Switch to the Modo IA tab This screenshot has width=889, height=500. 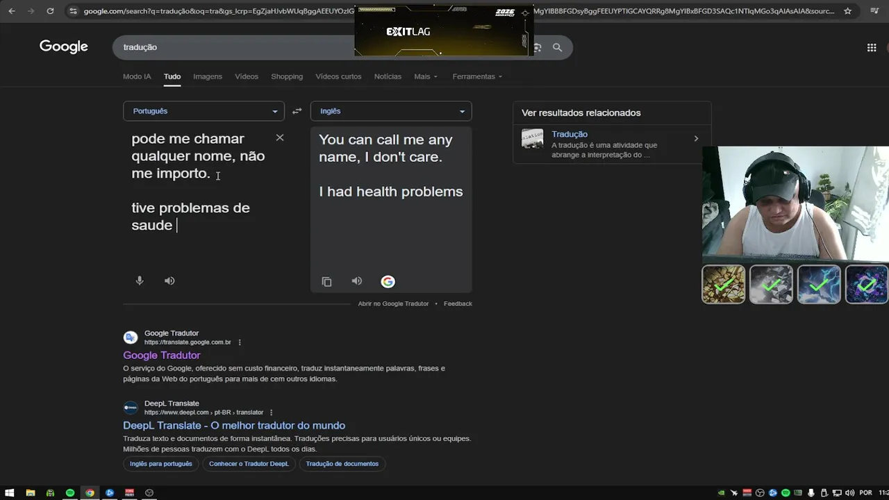[137, 76]
